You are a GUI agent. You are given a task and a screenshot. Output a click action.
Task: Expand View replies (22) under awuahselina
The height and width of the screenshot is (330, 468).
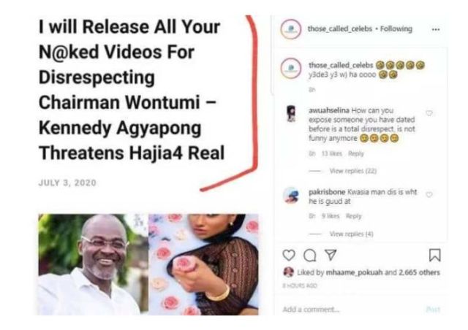point(352,171)
